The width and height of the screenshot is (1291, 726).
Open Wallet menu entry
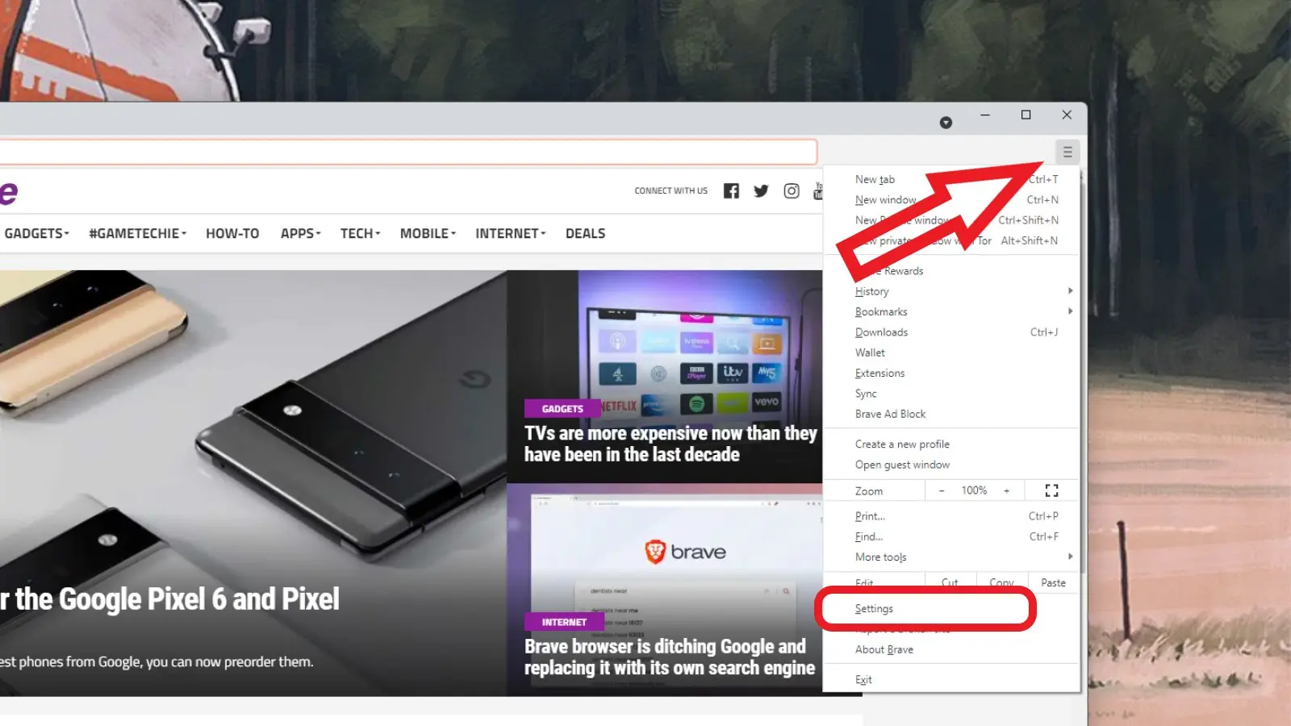click(x=951, y=353)
